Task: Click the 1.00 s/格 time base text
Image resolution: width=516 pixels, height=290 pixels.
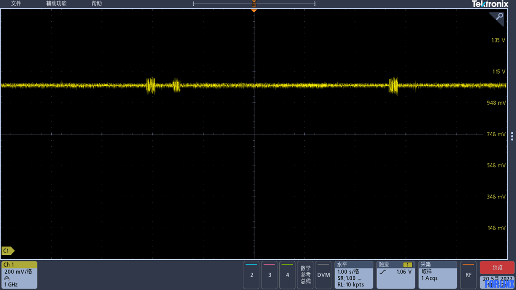Action: (x=348, y=272)
